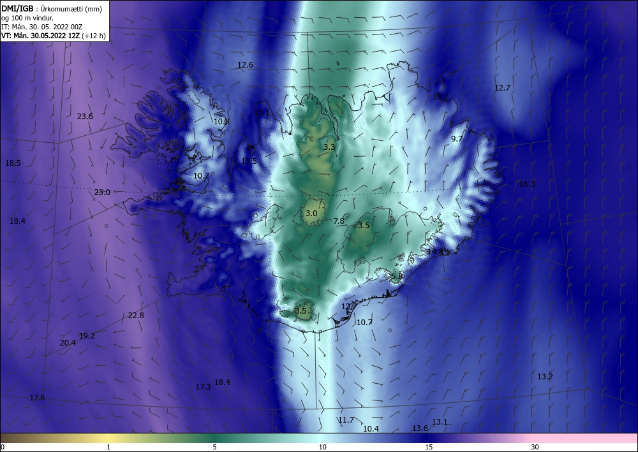Select the 'VT: Mán. 30.05.2022 12Z' valid time
The width and height of the screenshot is (638, 452).
[x=41, y=36]
